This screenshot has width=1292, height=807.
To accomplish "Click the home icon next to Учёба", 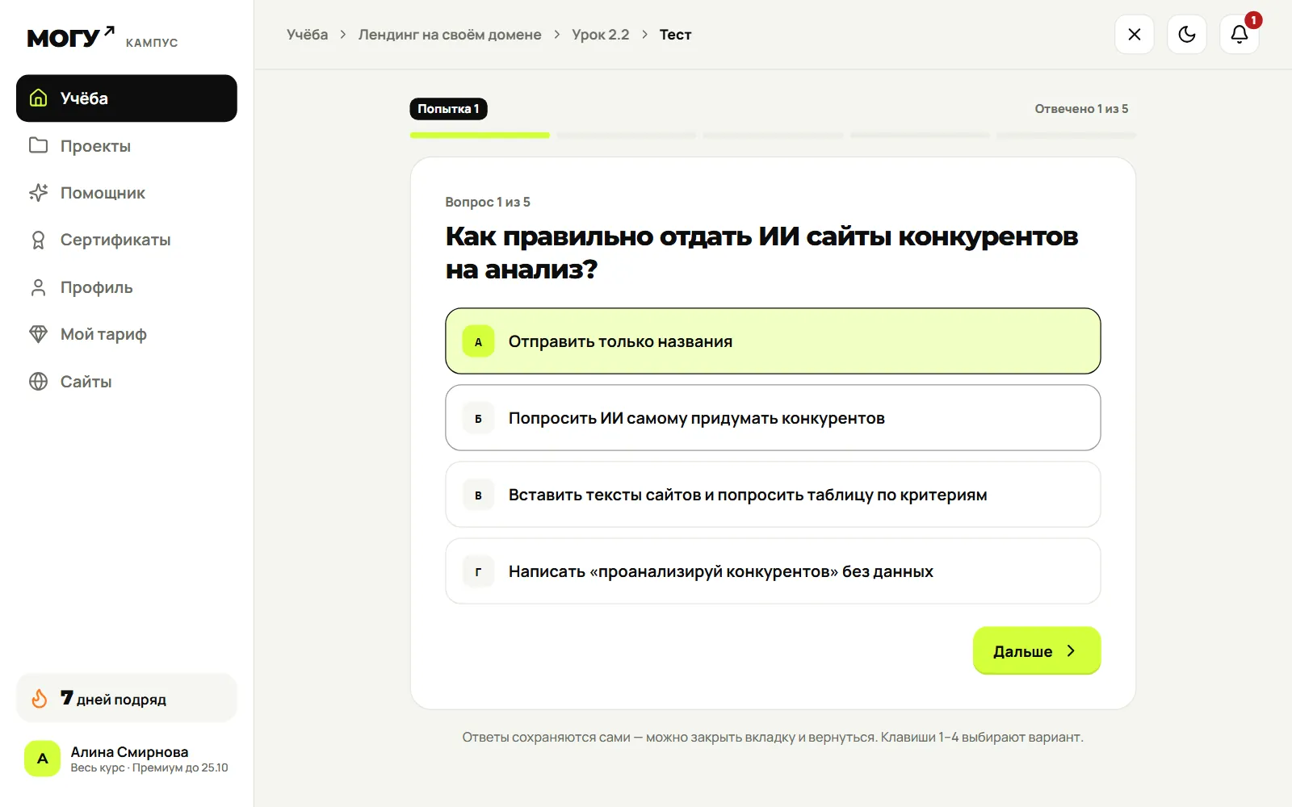I will tap(38, 98).
